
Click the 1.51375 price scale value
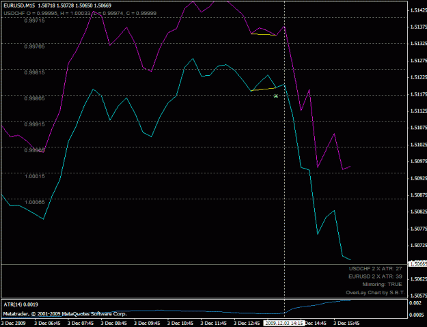[x=418, y=27]
